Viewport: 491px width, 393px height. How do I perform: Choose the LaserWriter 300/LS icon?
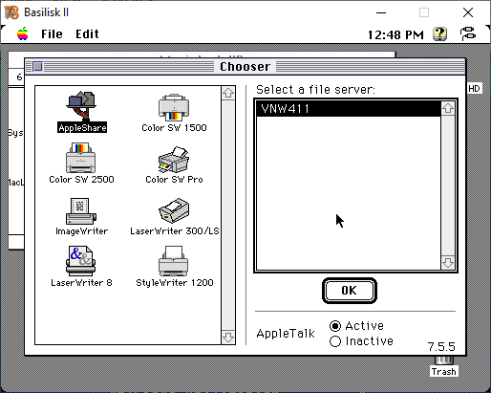coord(175,216)
